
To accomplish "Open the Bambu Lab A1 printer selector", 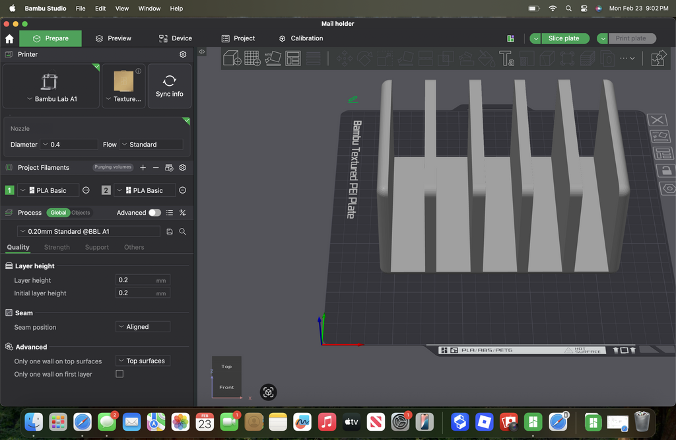I will (51, 86).
